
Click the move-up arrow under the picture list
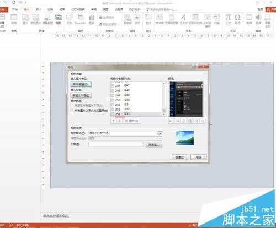point(113,121)
